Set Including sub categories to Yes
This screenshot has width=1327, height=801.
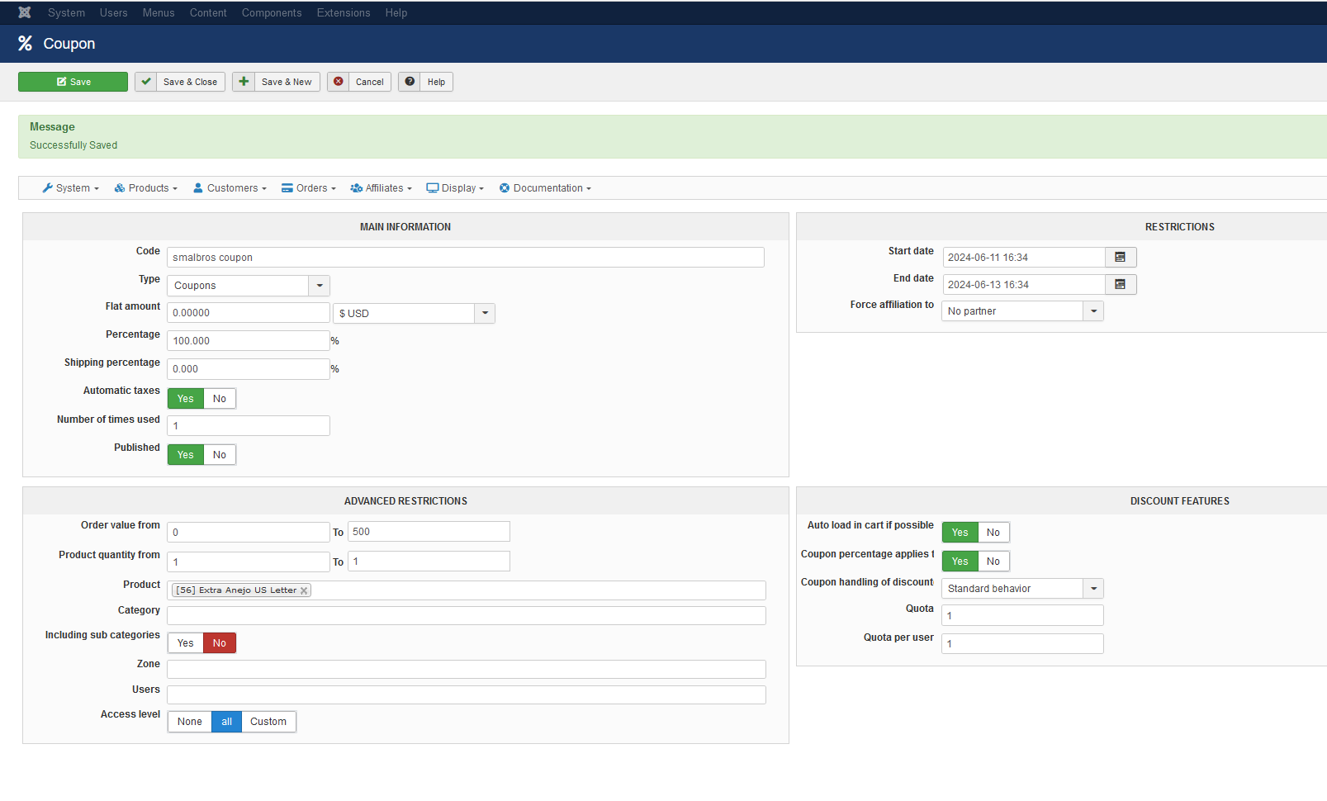tap(186, 643)
